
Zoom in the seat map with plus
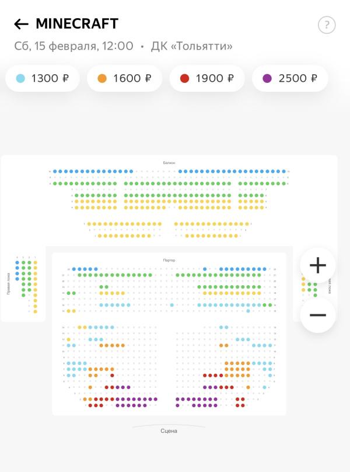[x=318, y=265]
